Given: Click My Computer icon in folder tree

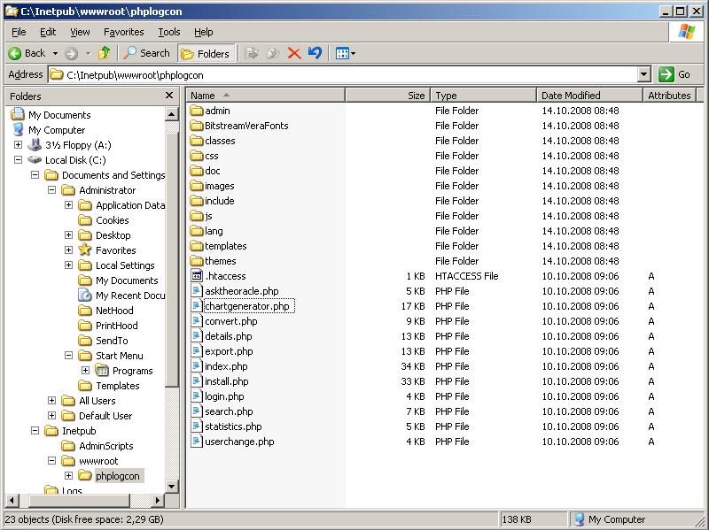Looking at the screenshot, I should coord(18,130).
